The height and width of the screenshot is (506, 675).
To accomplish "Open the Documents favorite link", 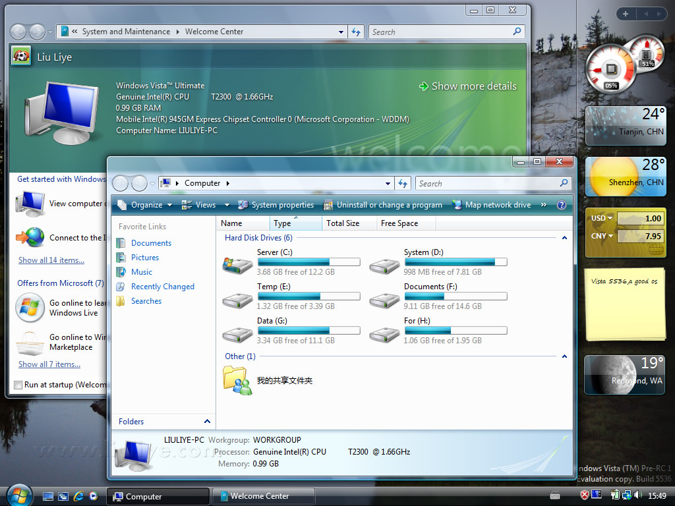I will pos(151,243).
